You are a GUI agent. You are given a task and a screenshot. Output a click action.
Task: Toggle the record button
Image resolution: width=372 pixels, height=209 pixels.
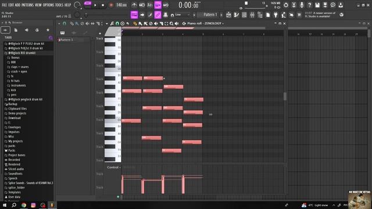(111, 5)
